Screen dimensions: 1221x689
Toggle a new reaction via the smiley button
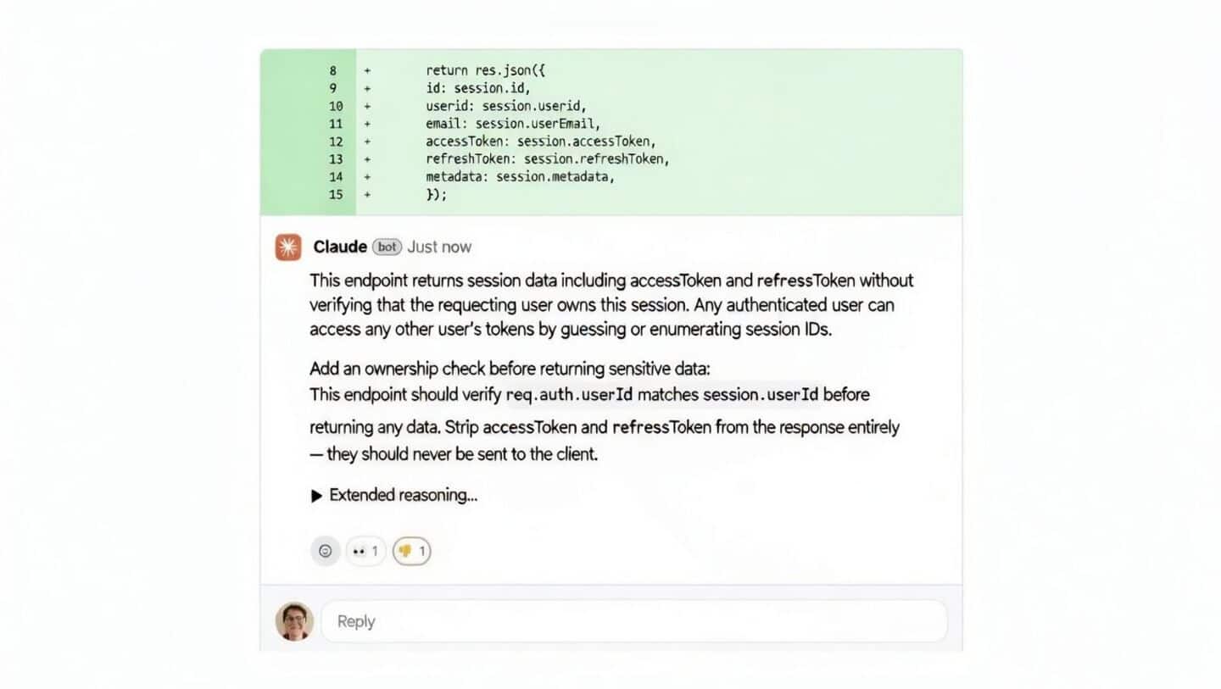click(325, 551)
